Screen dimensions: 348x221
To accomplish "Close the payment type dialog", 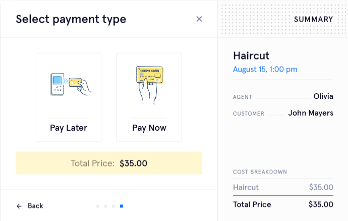I will coord(199,19).
